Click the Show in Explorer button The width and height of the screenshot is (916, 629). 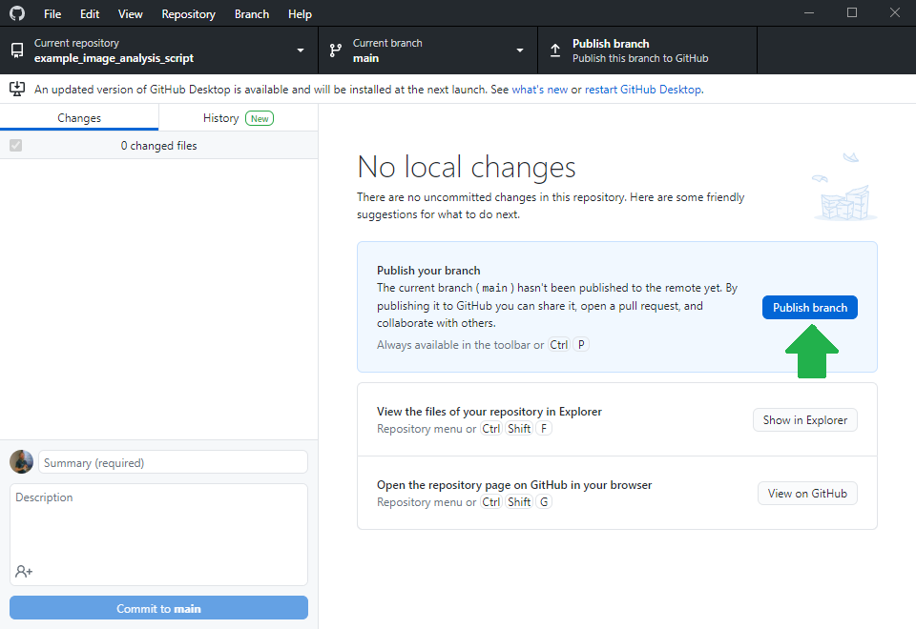(x=804, y=420)
